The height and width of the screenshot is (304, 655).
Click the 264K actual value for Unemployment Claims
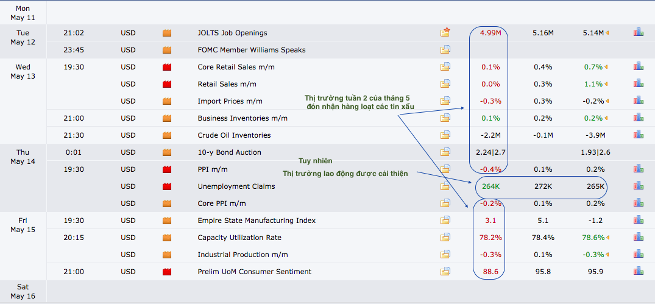coord(490,186)
